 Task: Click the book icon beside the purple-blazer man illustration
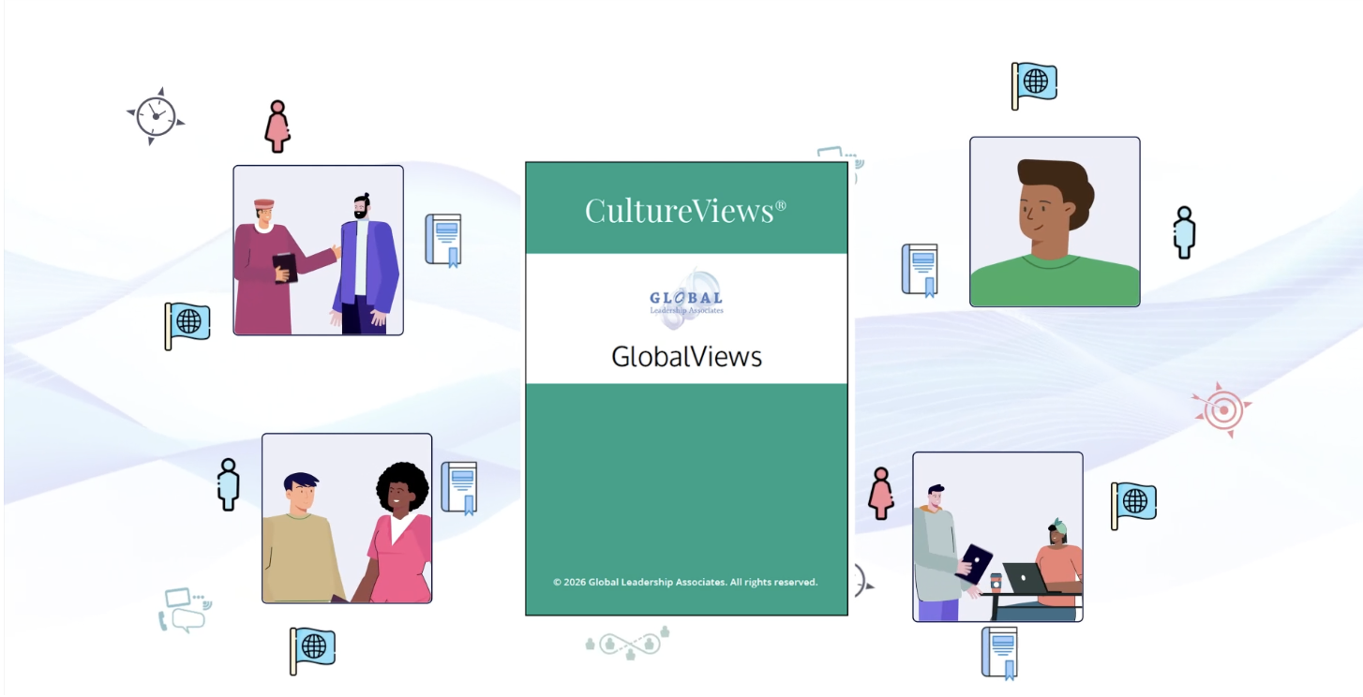443,240
